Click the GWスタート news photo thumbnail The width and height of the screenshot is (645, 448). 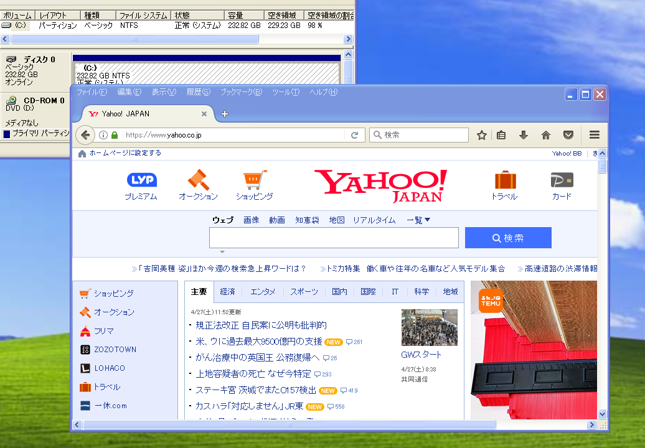pyautogui.click(x=429, y=327)
